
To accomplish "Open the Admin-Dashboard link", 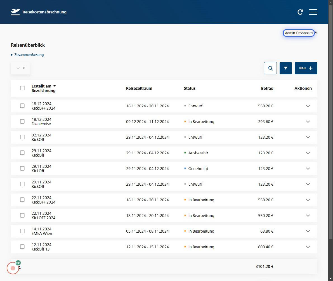I will (299, 33).
